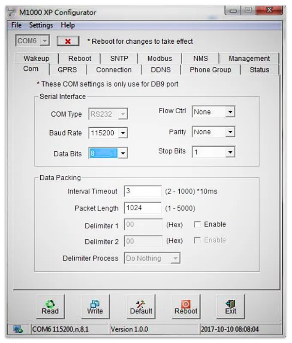Open the Data Bits dropdown
The height and width of the screenshot is (343, 292).
coord(123,153)
